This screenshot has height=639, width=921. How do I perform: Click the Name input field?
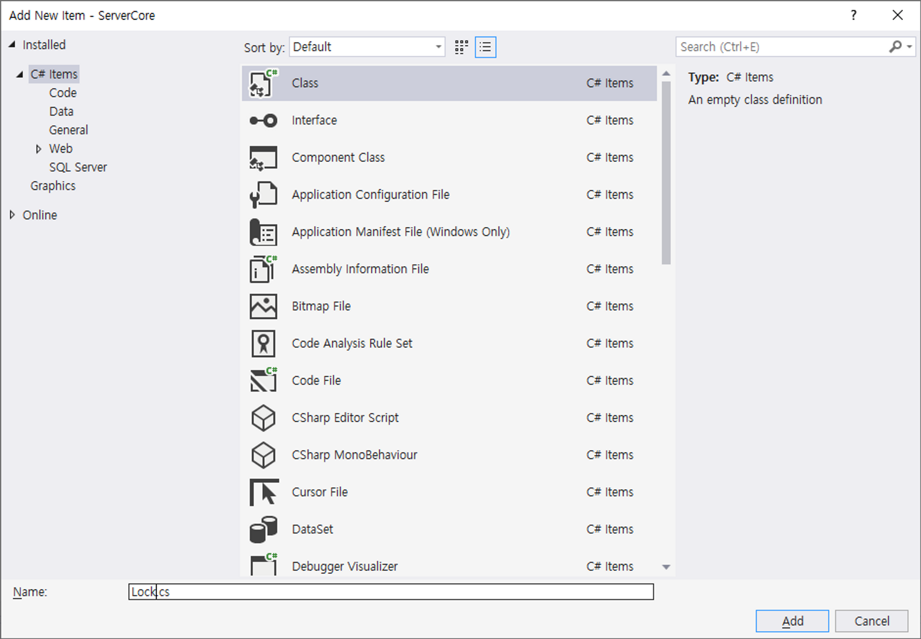pyautogui.click(x=391, y=592)
